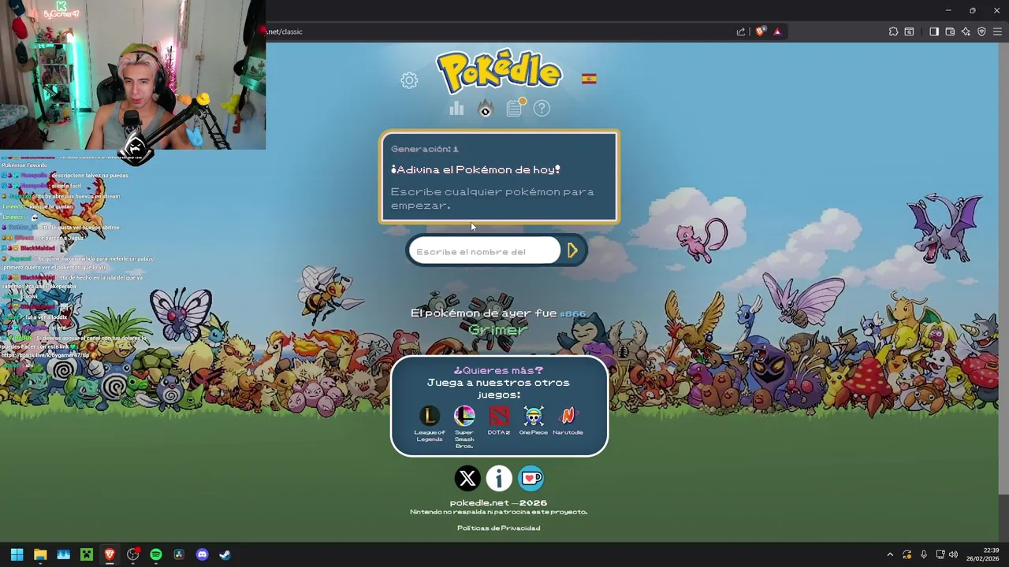Open the DOTA 2 game icon

pyautogui.click(x=499, y=415)
